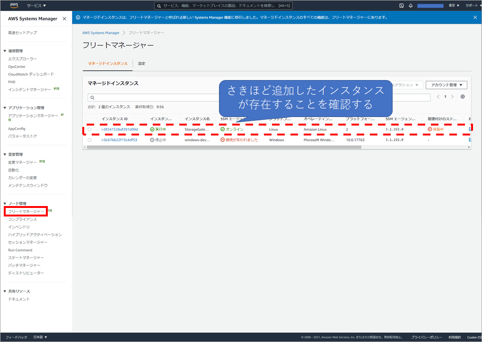The height and width of the screenshot is (342, 482).
Task: Open the 東京 region dropdown
Action: coord(454,6)
